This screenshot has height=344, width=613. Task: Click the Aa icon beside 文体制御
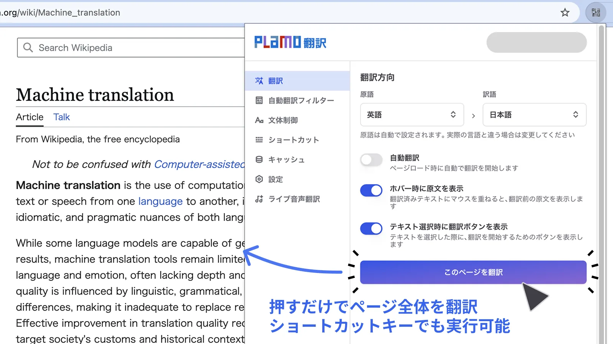pyautogui.click(x=259, y=120)
